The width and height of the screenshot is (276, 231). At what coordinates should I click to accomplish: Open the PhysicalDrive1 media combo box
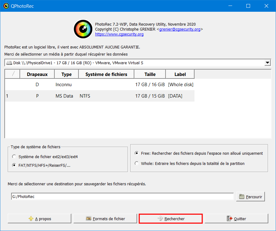click(x=138, y=63)
